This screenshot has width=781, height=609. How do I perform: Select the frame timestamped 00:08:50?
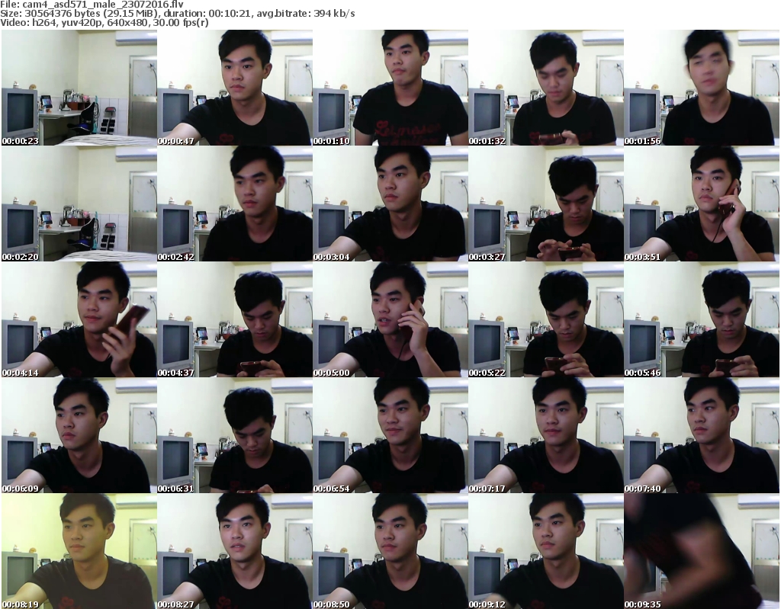pos(390,551)
